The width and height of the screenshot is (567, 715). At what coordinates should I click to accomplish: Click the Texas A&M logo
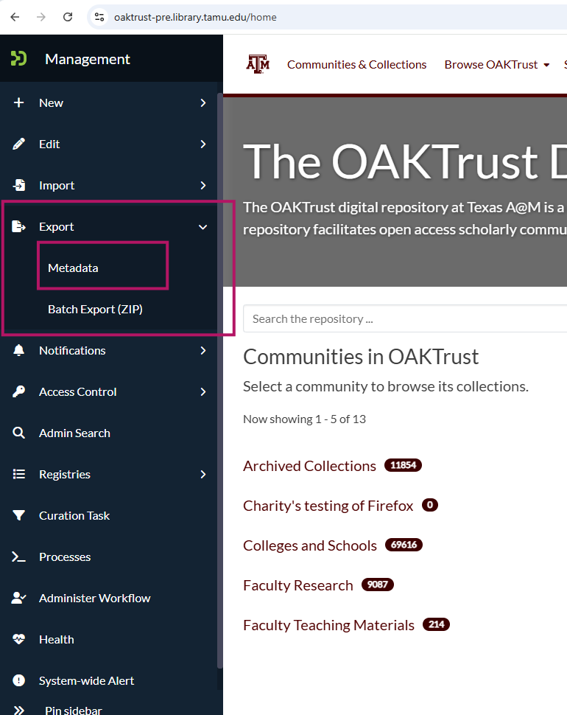258,64
